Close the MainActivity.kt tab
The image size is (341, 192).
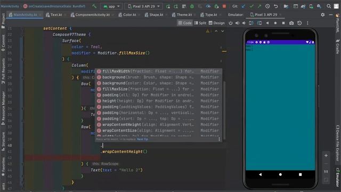40,15
